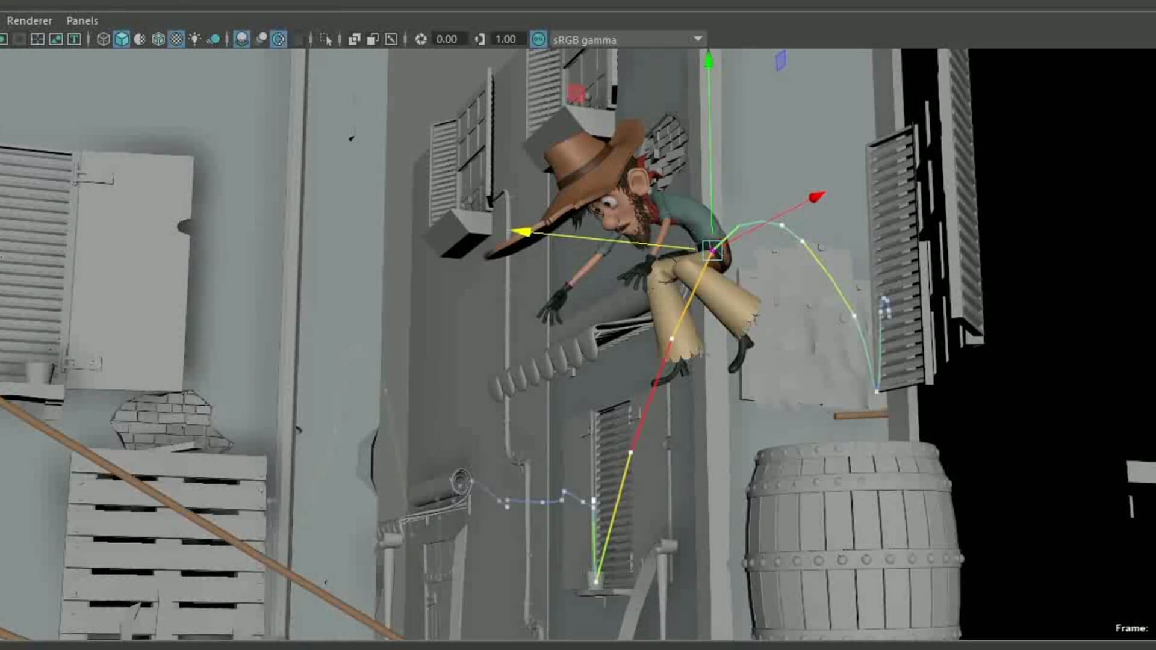
Task: Click the leftmost green-dot toolbar icon
Action: (x=4, y=39)
